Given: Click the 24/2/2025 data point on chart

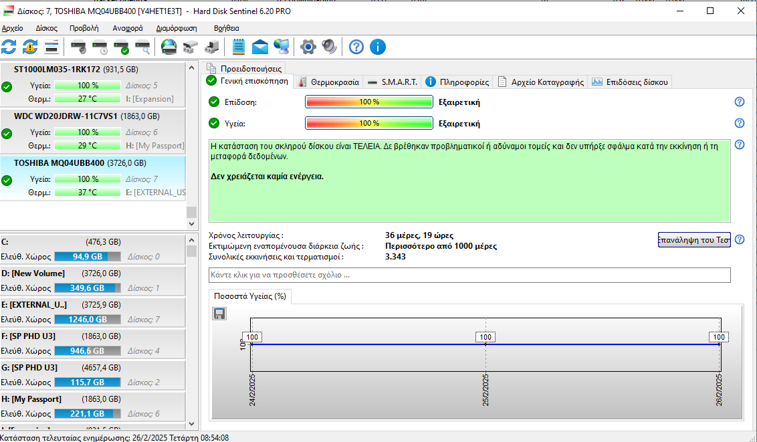Looking at the screenshot, I should (251, 344).
